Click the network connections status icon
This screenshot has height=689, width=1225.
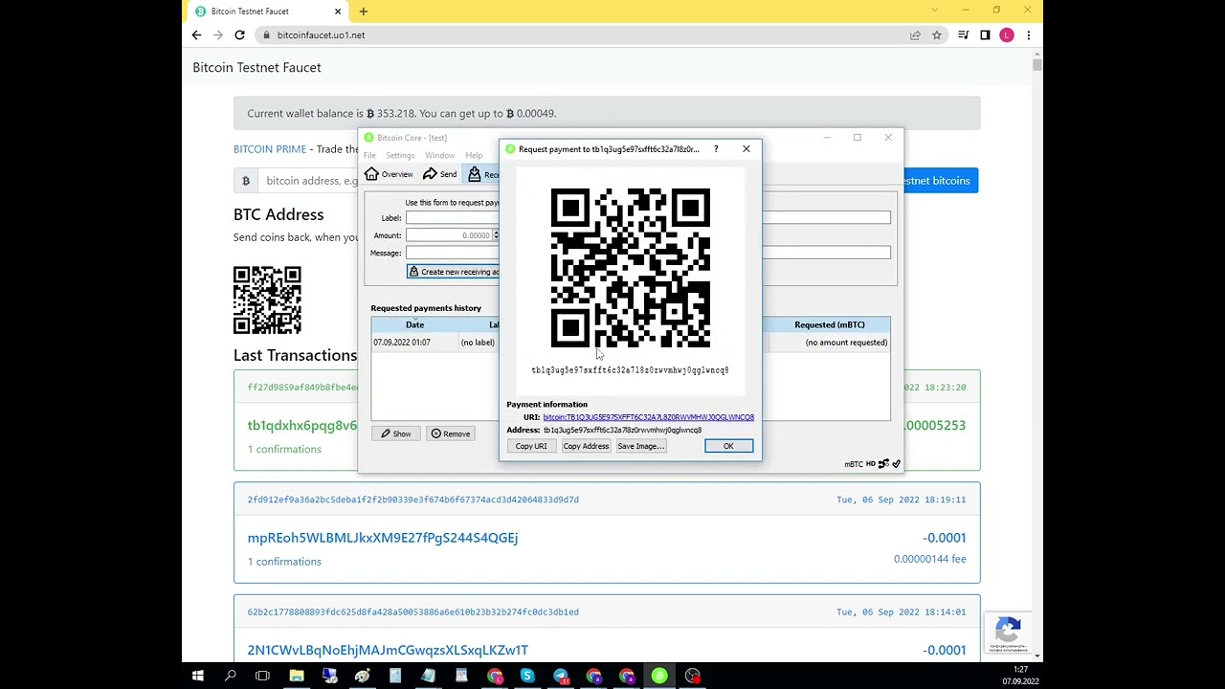point(883,464)
